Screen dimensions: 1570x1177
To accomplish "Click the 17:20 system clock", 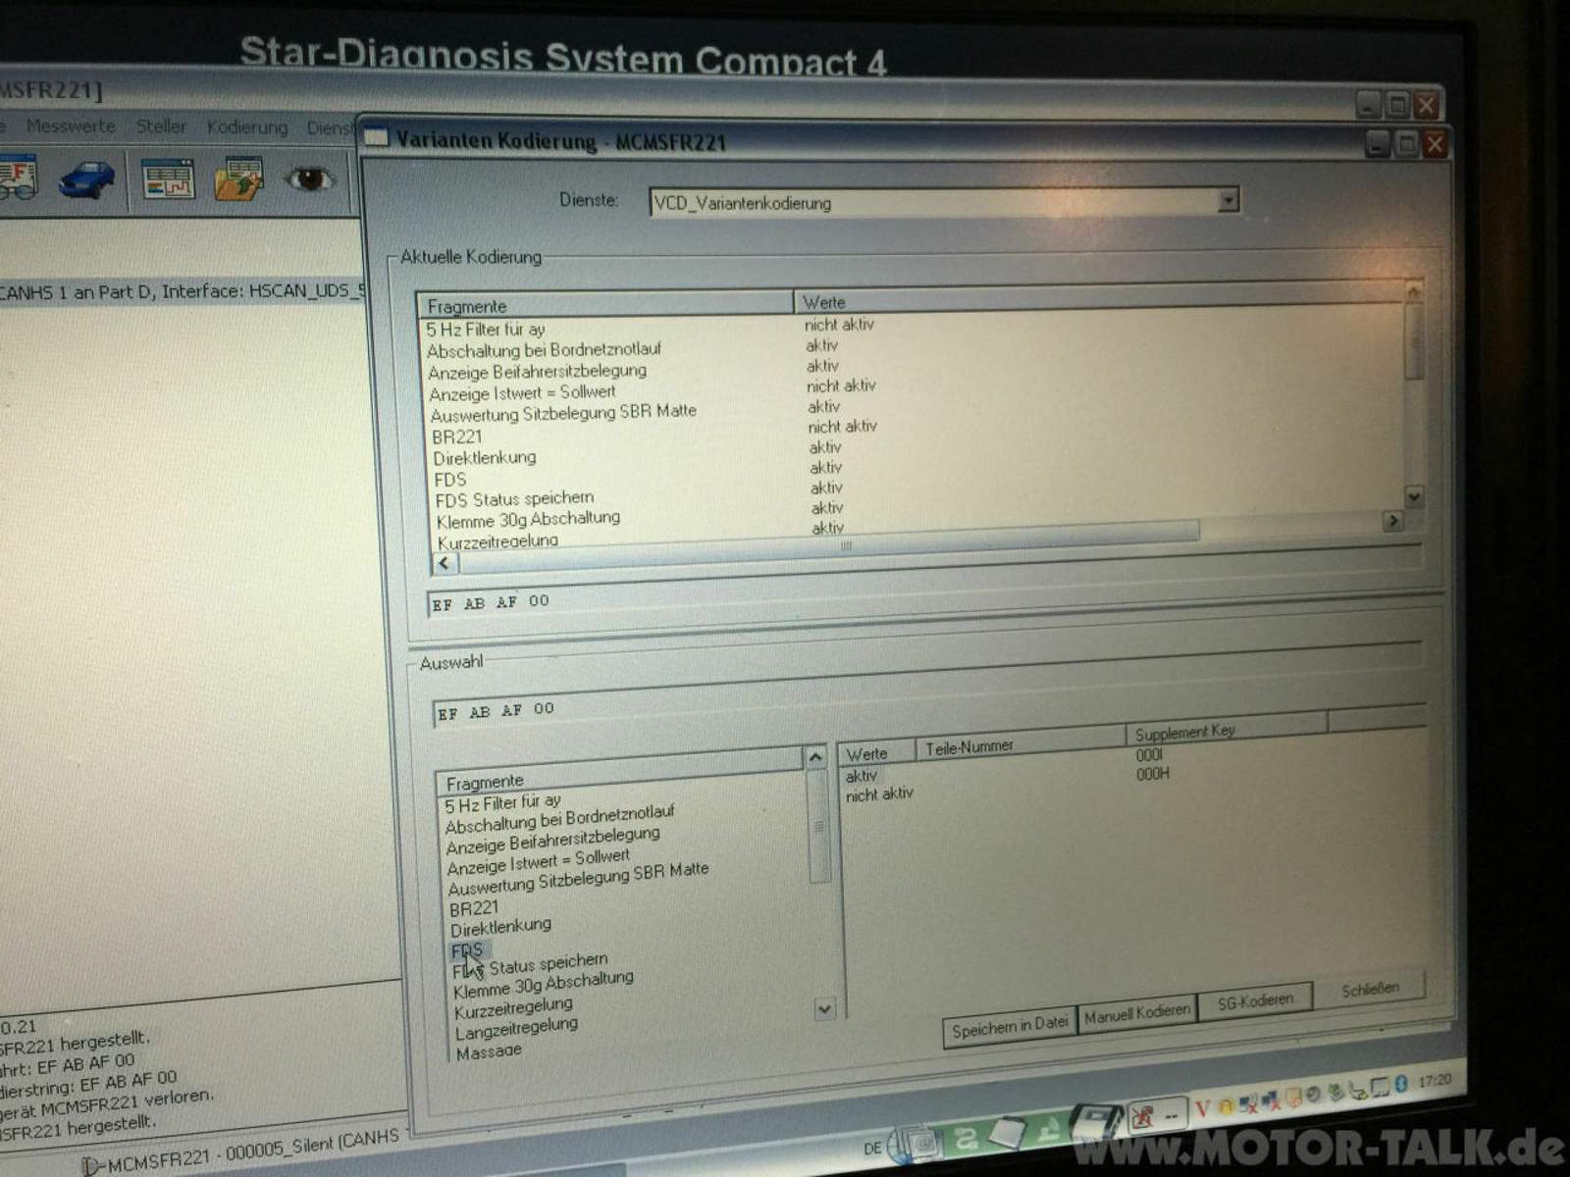I will (x=1434, y=1080).
